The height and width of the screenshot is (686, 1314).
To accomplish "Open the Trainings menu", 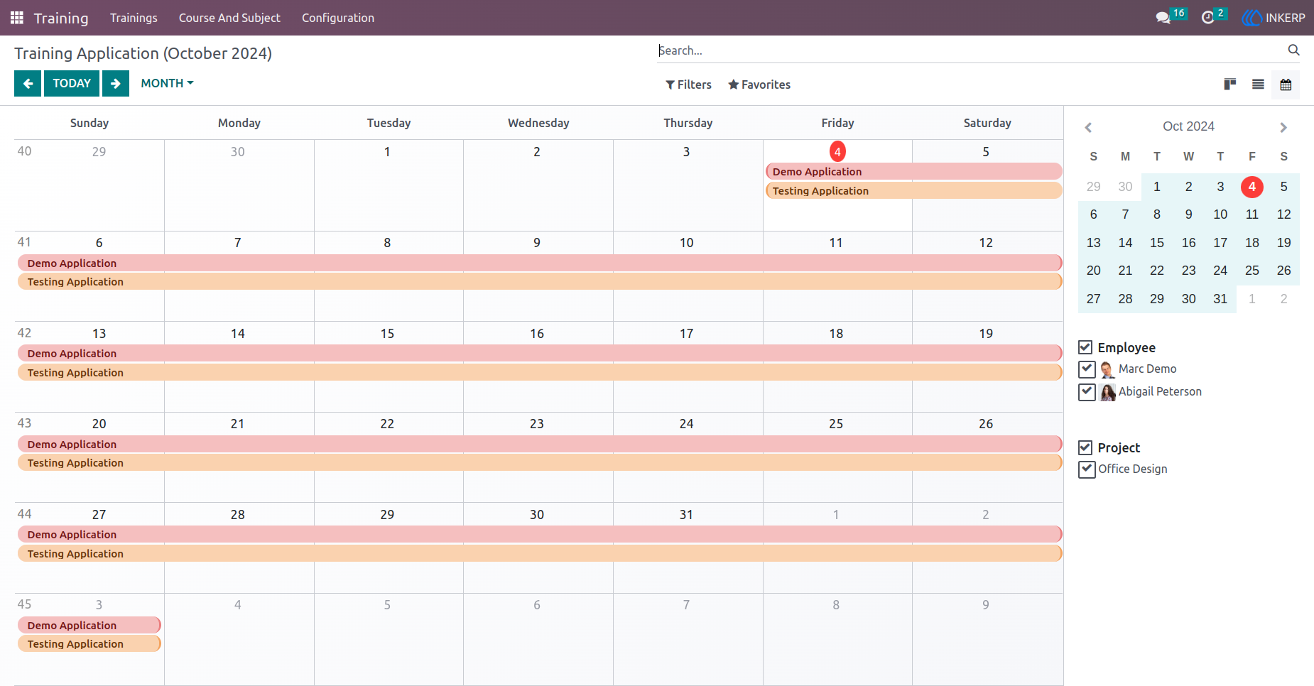I will 134,18.
